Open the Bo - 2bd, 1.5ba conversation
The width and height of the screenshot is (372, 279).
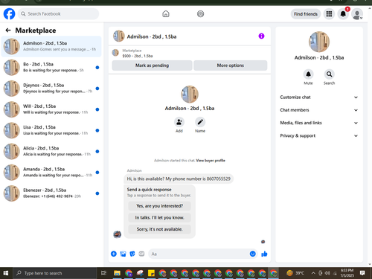pyautogui.click(x=51, y=67)
